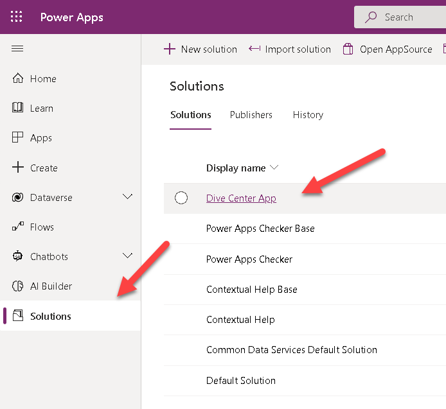The height and width of the screenshot is (409, 446).
Task: Collapse the navigation hamburger menu
Action: pos(17,49)
